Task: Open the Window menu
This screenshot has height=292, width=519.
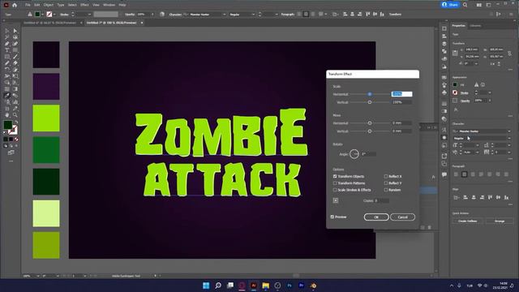Action: [x=109, y=5]
